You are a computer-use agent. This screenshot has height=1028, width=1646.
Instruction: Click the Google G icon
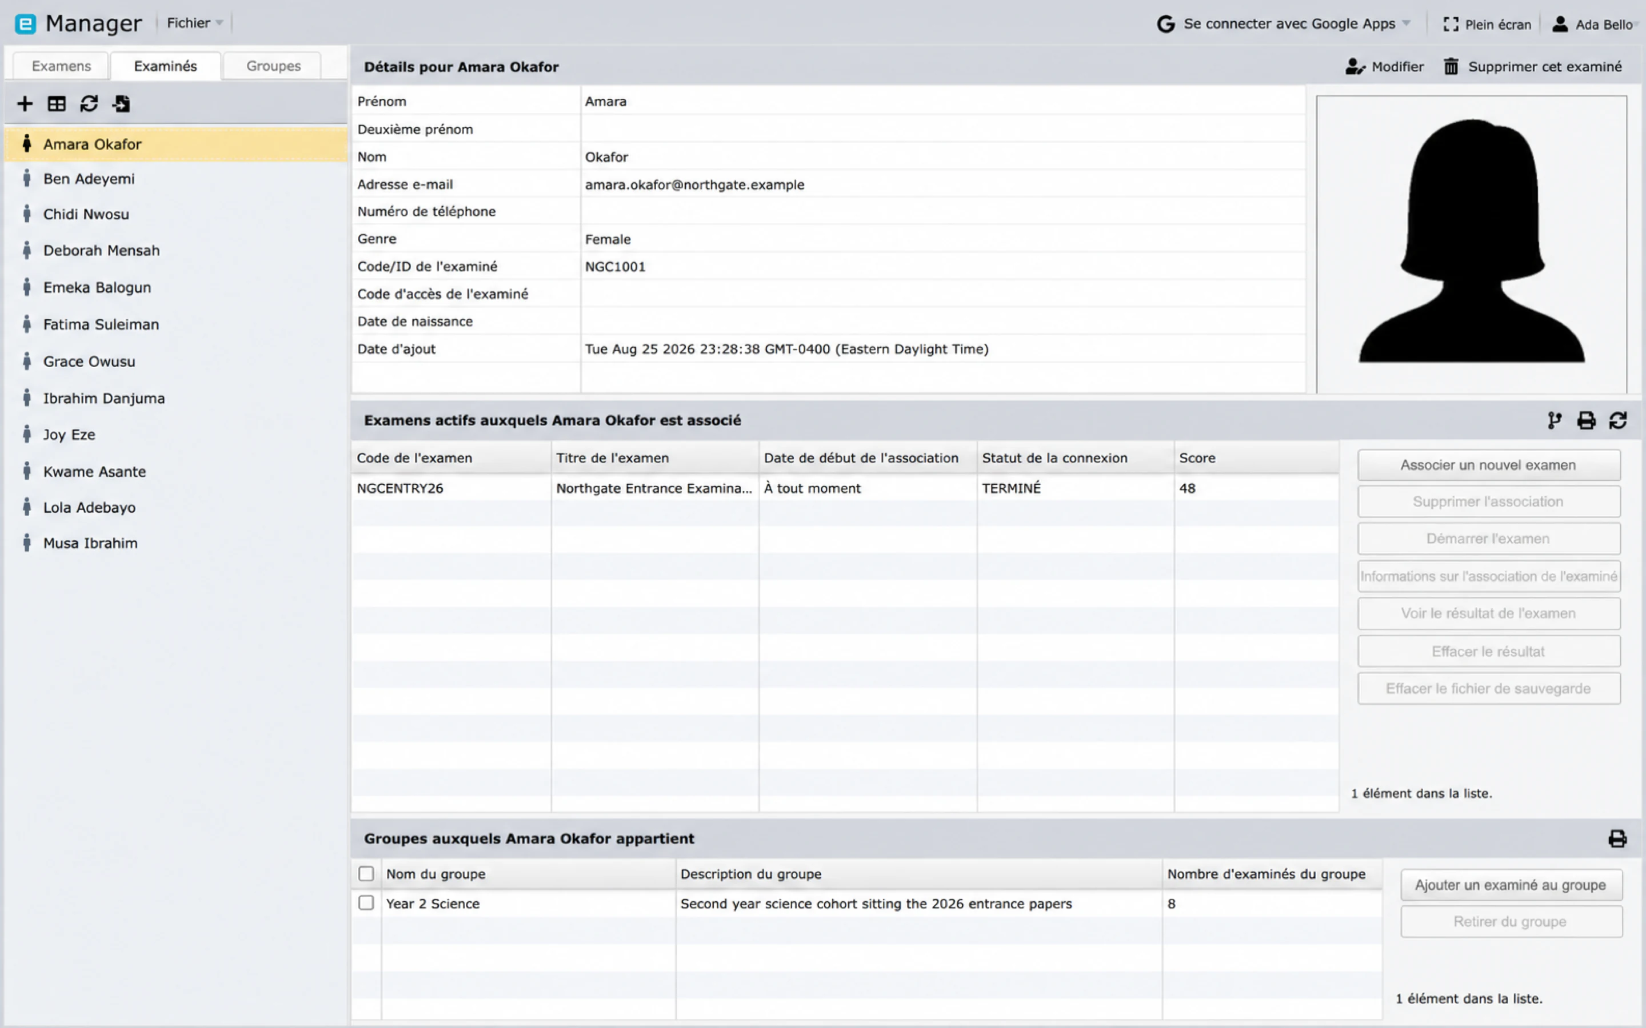point(1166,25)
